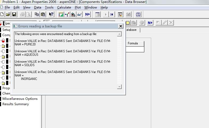Image resolution: width=209 pixels, height=128 pixels.
Task: Click the yellow Comments note icon
Action: [x=128, y=23]
